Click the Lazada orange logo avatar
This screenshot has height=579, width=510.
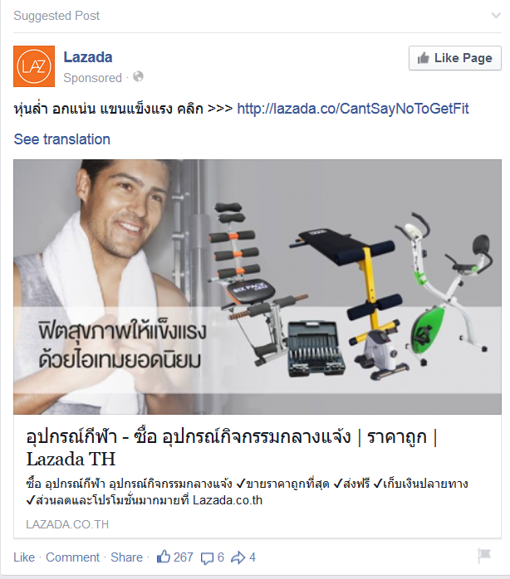pos(34,66)
